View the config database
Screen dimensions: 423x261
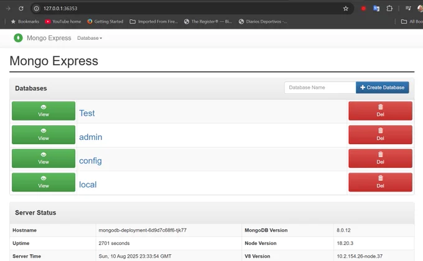point(44,158)
